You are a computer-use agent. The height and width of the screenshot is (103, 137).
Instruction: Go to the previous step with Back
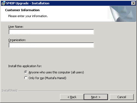(72, 97)
